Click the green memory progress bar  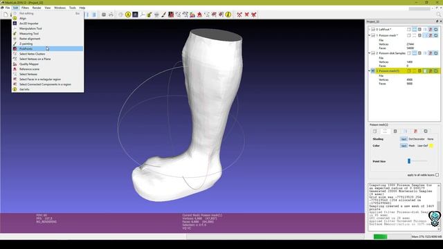[380, 237]
